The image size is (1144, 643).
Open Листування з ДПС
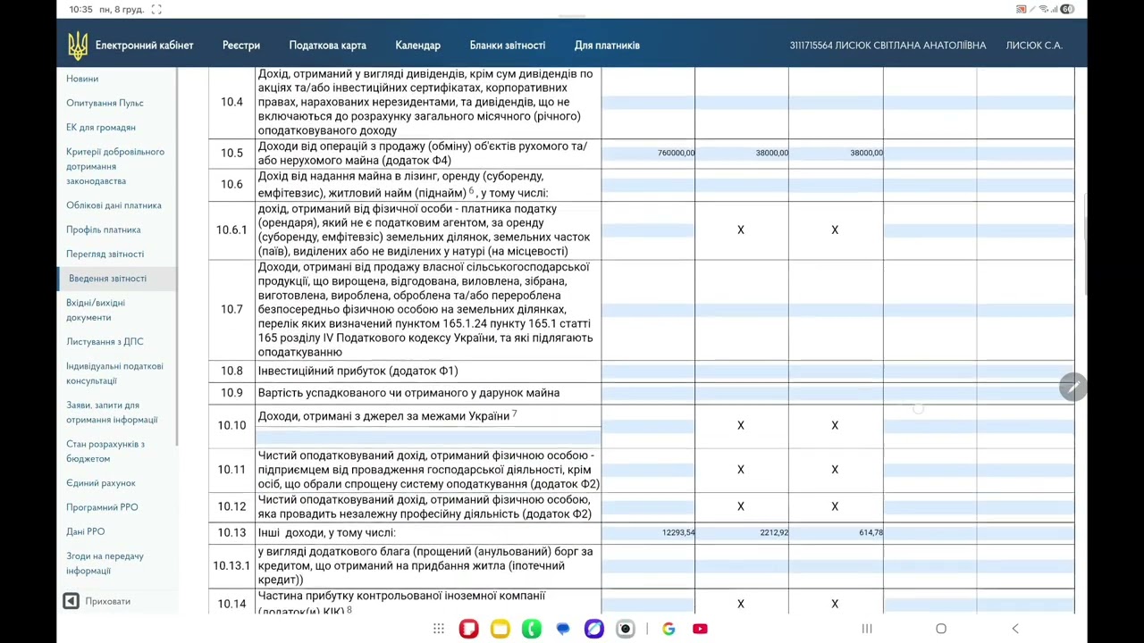tap(105, 341)
